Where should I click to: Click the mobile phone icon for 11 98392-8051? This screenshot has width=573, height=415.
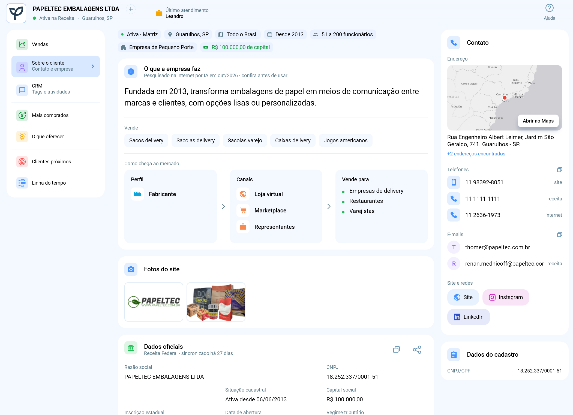click(x=454, y=182)
